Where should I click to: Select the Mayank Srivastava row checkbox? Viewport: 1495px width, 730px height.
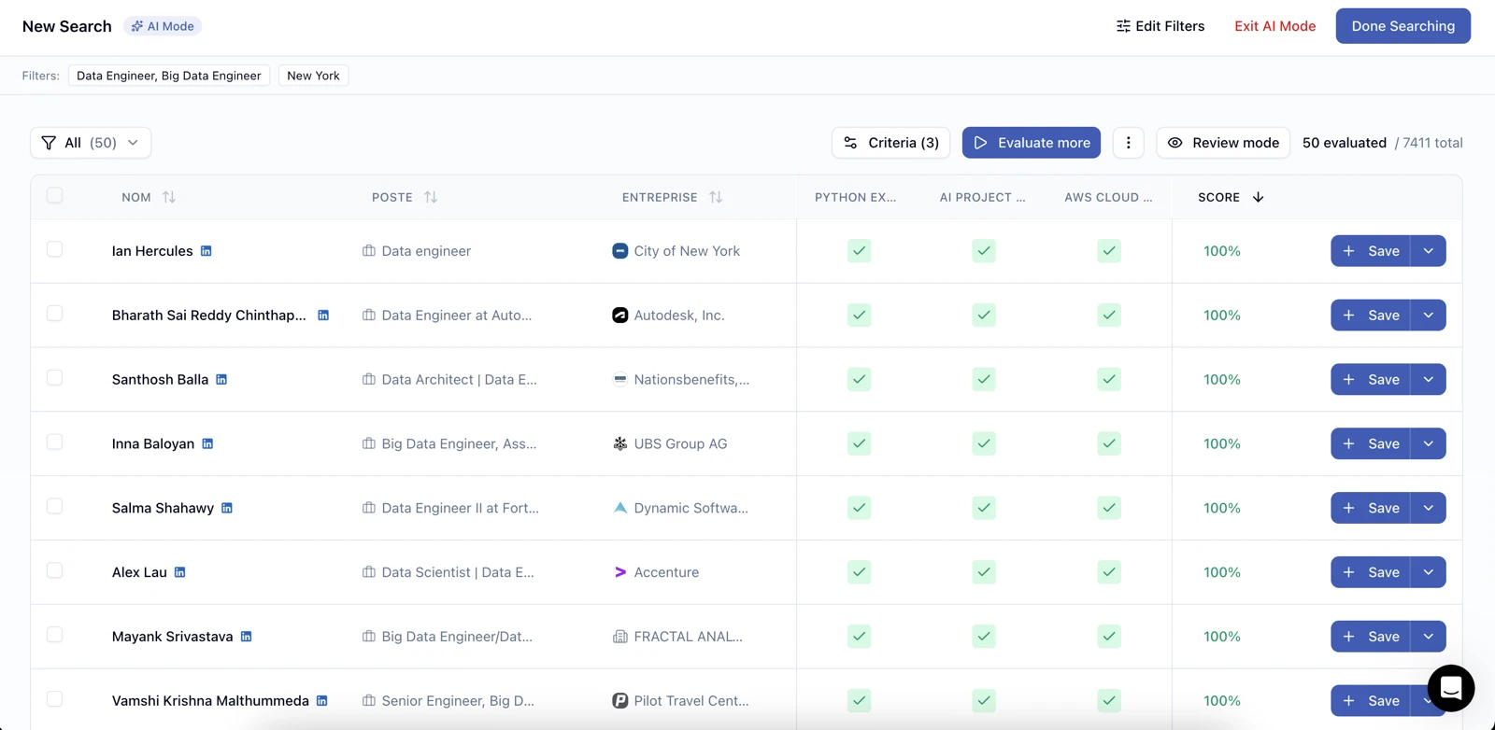tap(55, 635)
